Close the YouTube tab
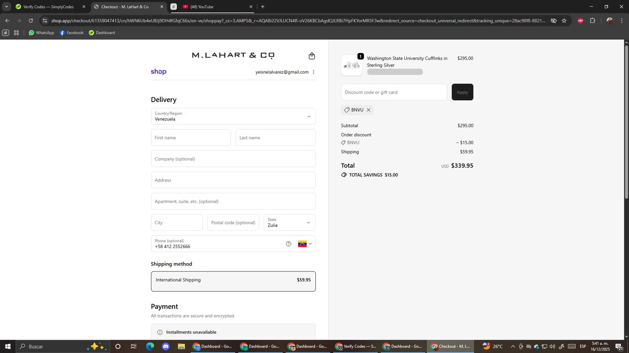Viewport: 629px width, 353px height. pos(251,7)
